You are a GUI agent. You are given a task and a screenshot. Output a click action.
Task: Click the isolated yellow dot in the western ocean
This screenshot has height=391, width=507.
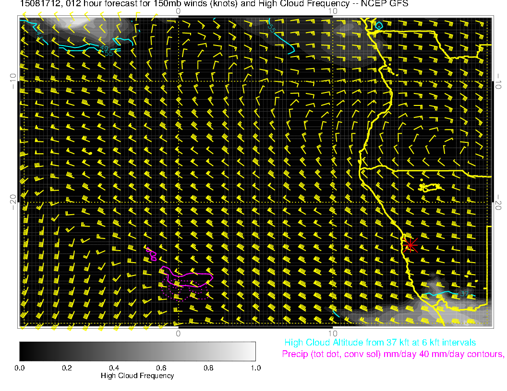pos(90,152)
